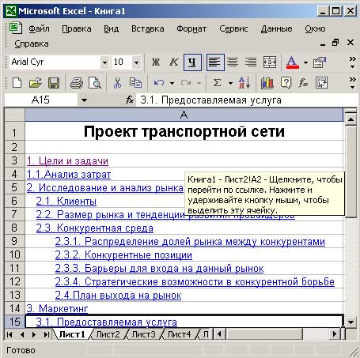Follow link 3. Маркетинг
Image resolution: width=360 pixels, height=358 pixels.
tap(57, 308)
